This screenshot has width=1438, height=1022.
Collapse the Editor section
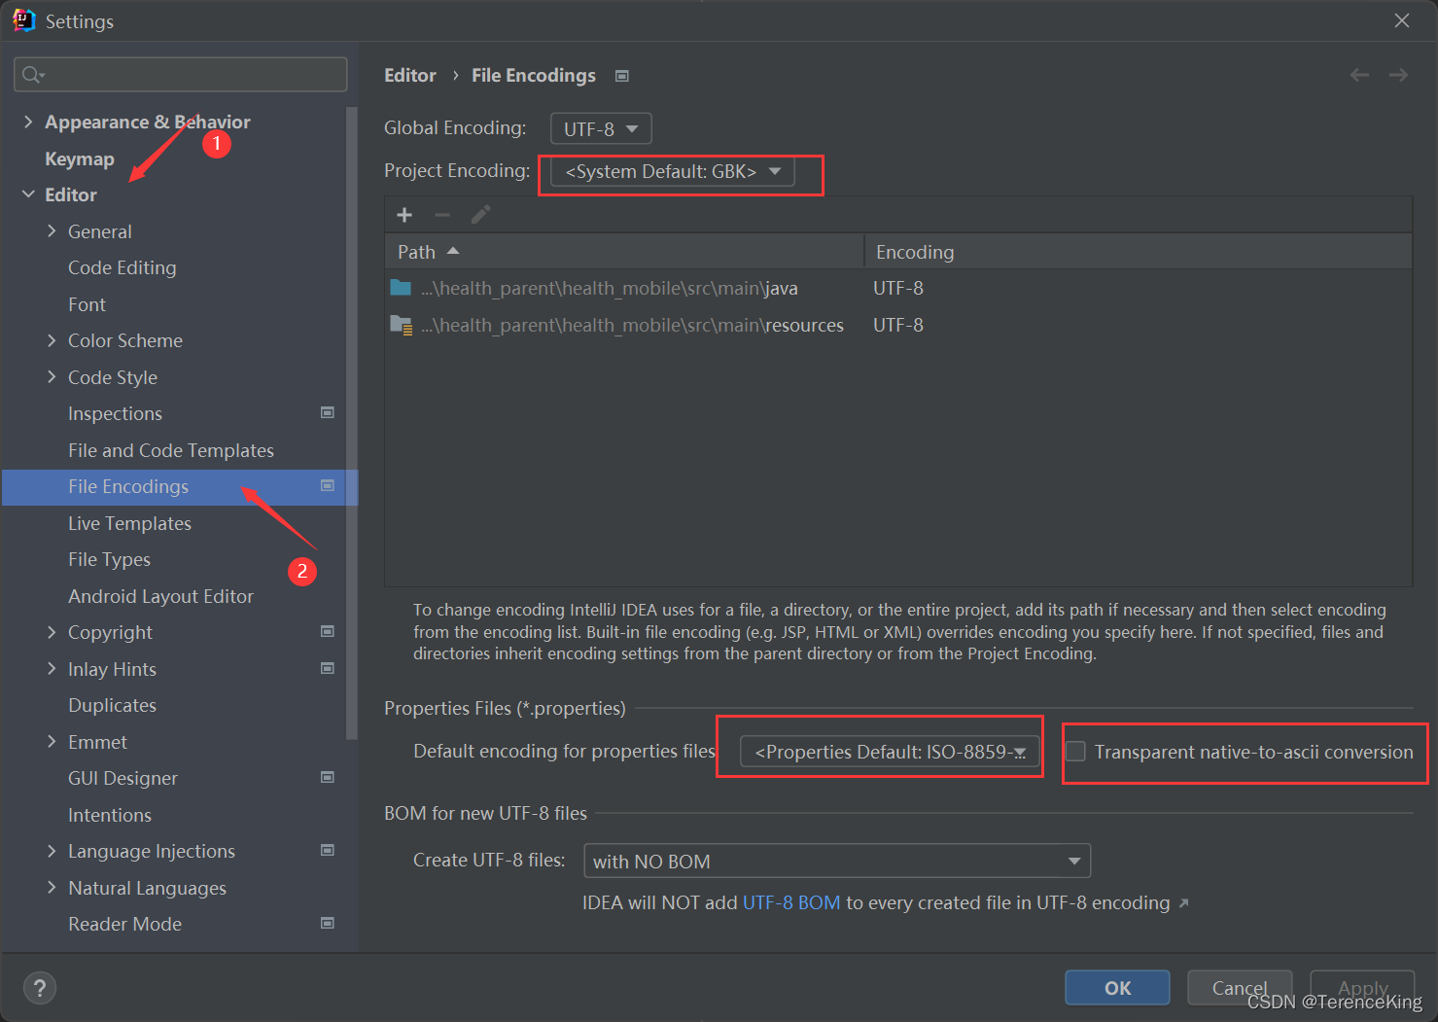click(x=28, y=194)
